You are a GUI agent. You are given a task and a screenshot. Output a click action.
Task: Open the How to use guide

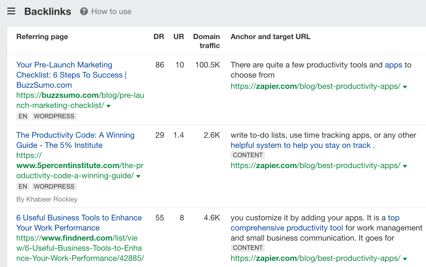coord(111,12)
